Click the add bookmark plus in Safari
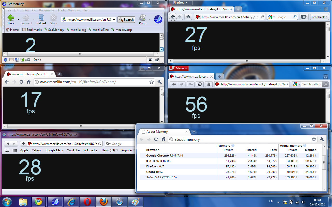The image size is (332, 207). coord(23,144)
